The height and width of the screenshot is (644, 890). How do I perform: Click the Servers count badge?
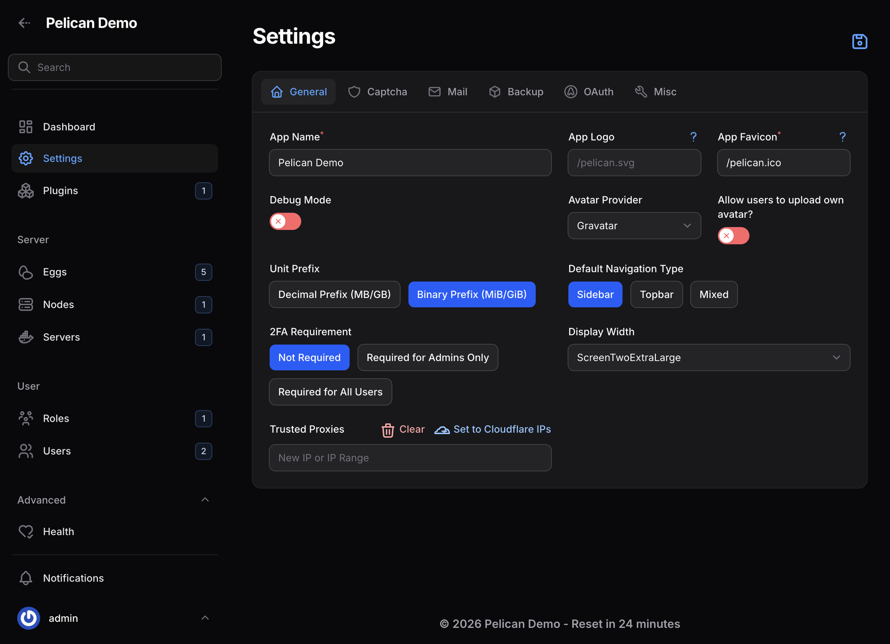(203, 337)
